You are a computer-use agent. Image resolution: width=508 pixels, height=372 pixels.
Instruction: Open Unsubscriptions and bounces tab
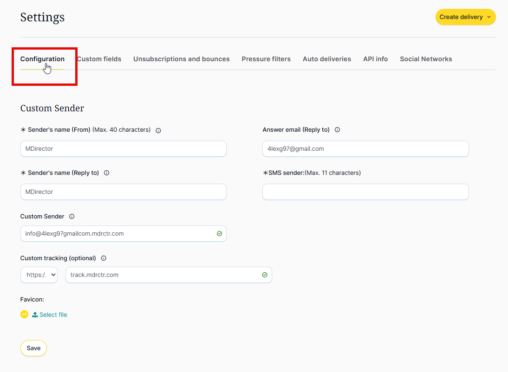coord(181,59)
